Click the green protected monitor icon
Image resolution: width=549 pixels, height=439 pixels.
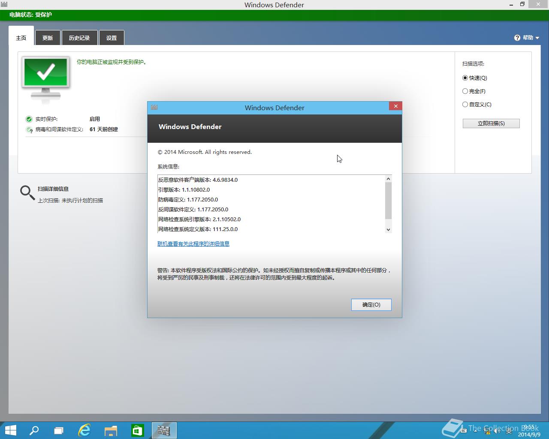tap(46, 80)
